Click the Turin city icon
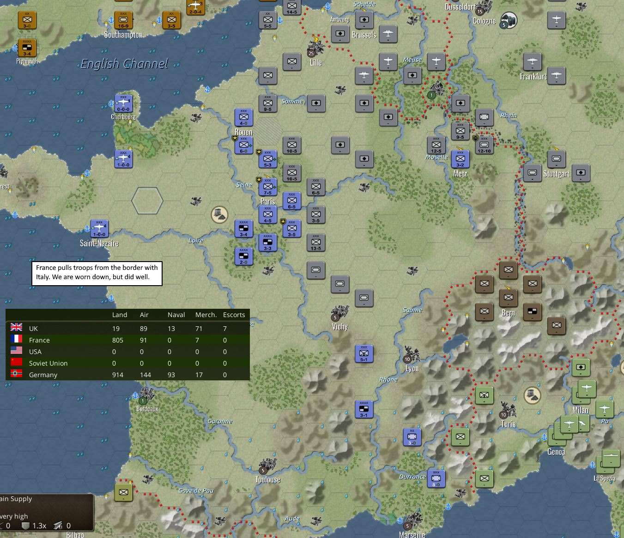The width and height of the screenshot is (624, 538). coord(508,410)
